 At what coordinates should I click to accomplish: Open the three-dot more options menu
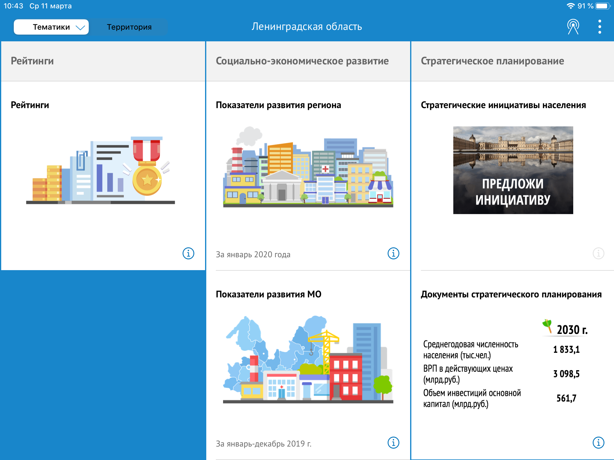pyautogui.click(x=600, y=27)
